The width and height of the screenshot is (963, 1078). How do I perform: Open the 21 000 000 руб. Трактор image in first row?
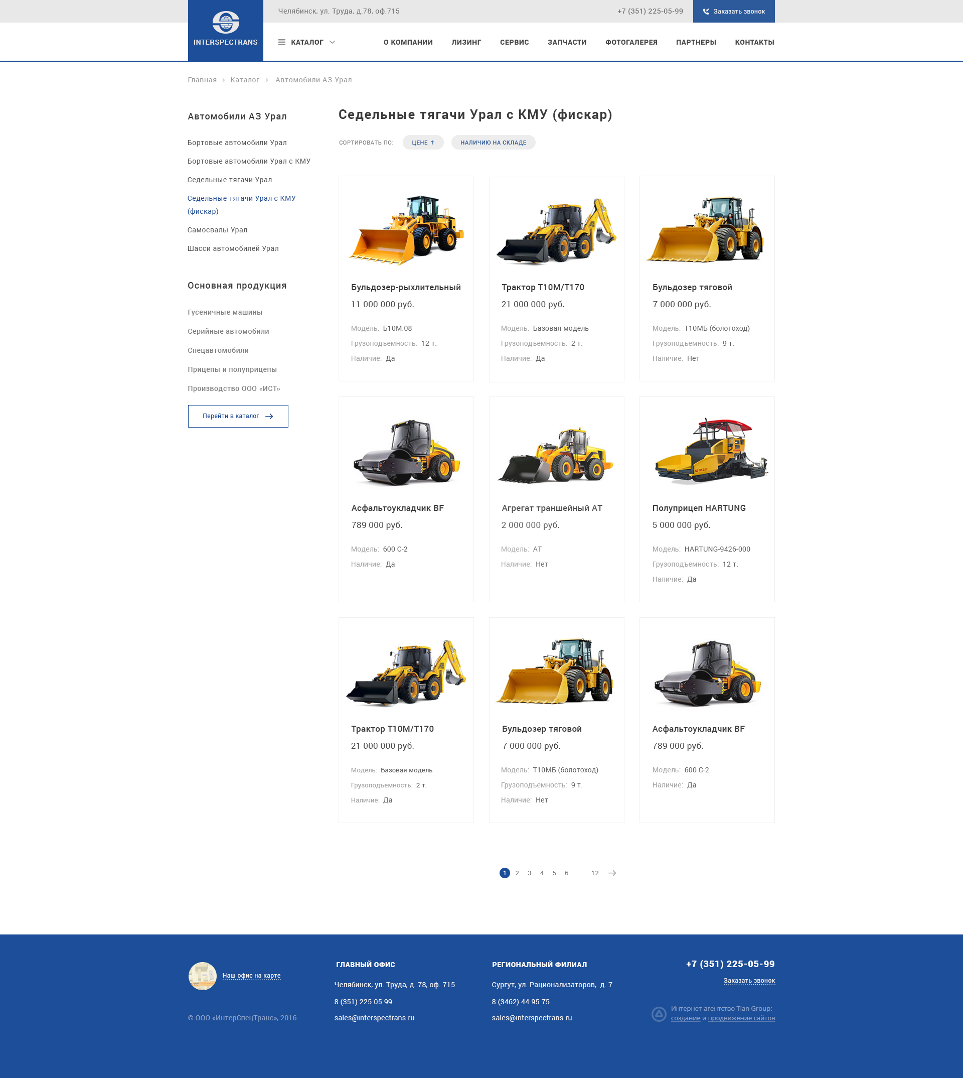tap(557, 231)
